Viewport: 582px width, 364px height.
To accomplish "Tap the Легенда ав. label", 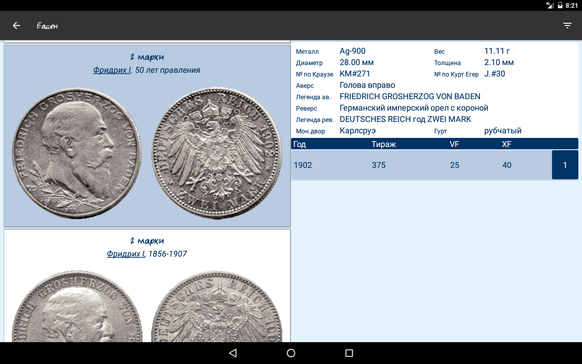I will point(313,97).
